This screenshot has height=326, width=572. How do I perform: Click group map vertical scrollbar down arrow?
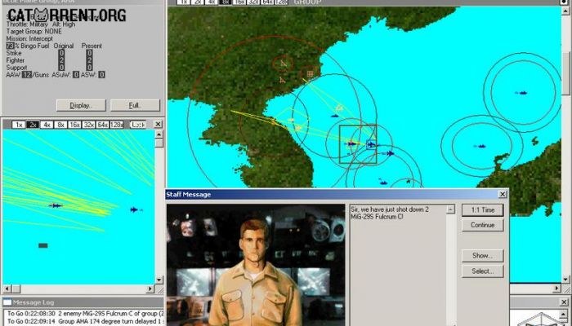tap(565, 280)
